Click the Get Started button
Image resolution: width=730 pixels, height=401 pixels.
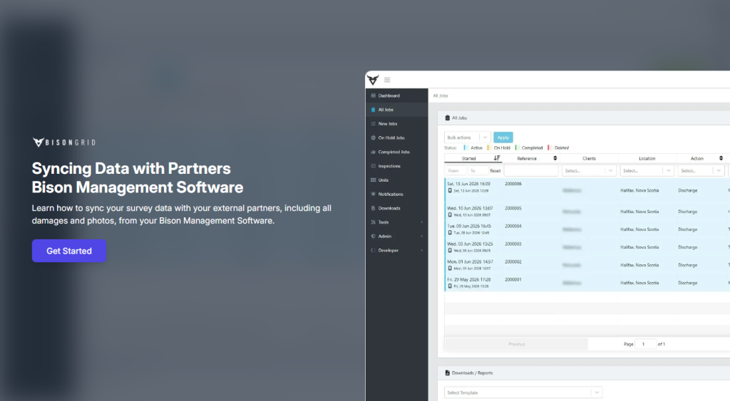(69, 251)
